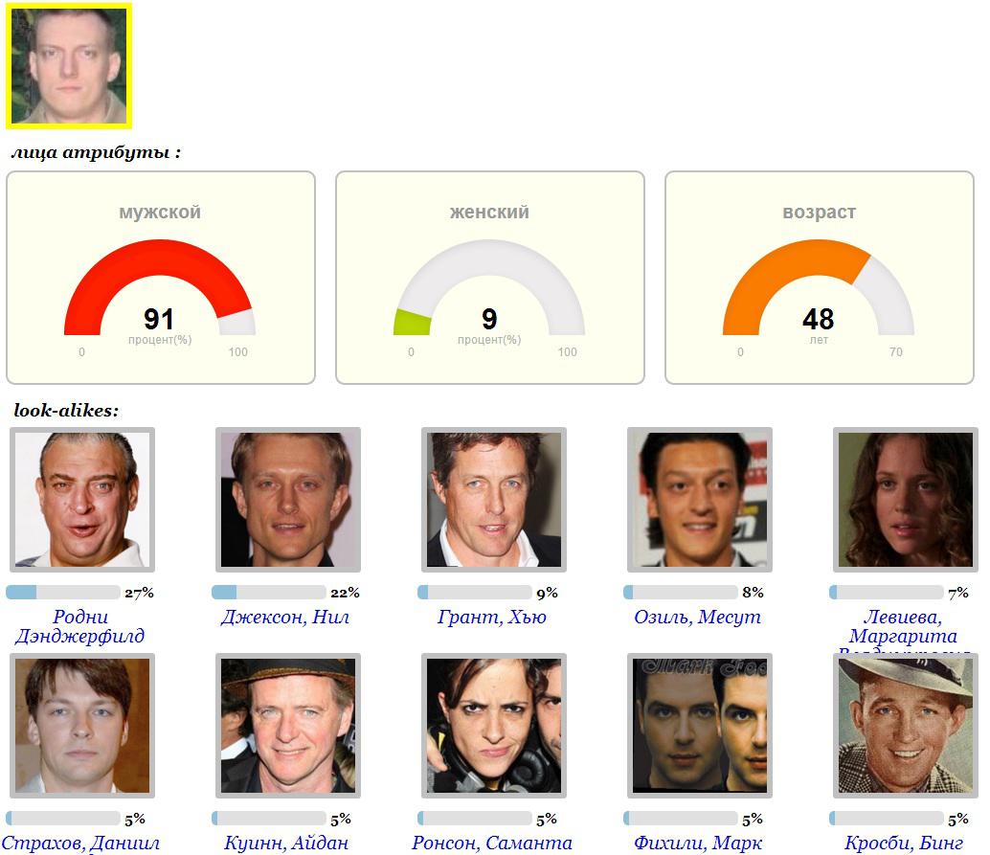
Task: Click the photo above Озиль, Месут
Action: coord(700,500)
